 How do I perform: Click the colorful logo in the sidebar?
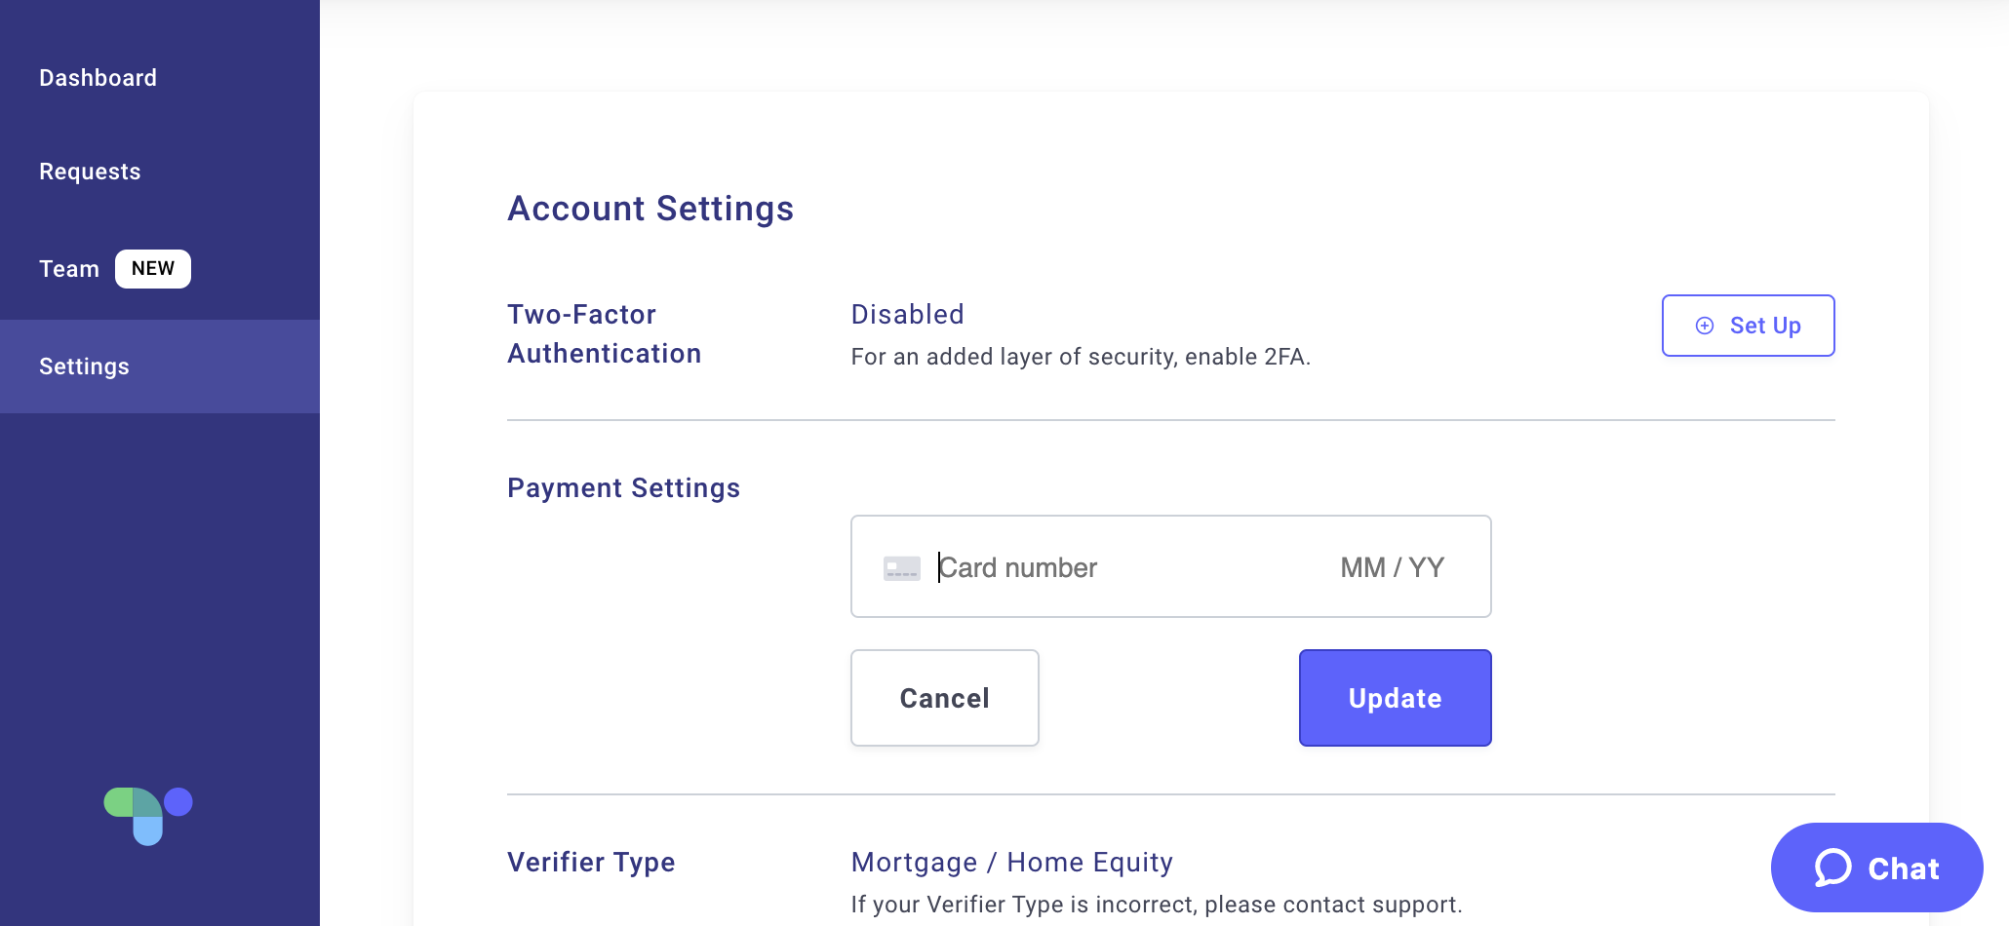click(x=148, y=816)
